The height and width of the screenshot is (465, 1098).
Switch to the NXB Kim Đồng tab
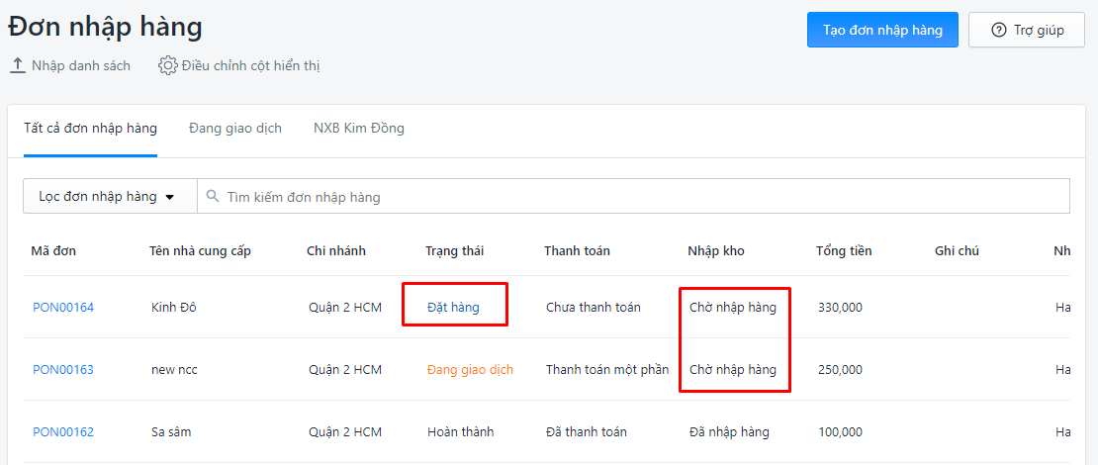tap(358, 129)
